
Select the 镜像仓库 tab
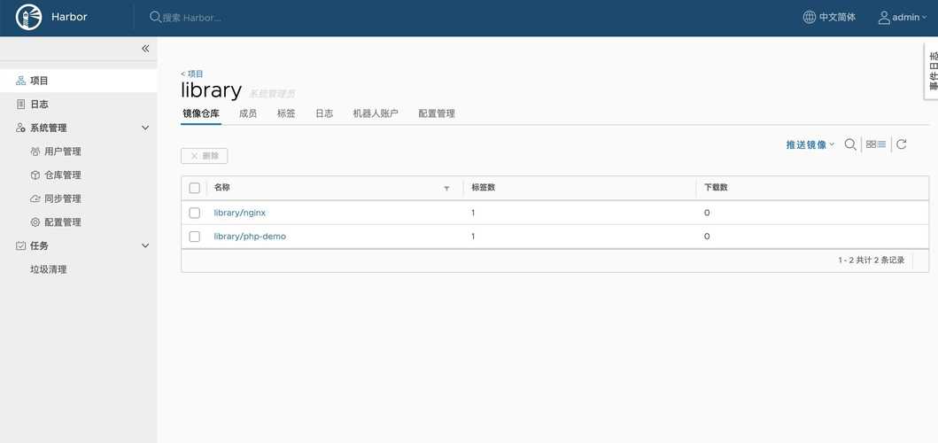201,113
